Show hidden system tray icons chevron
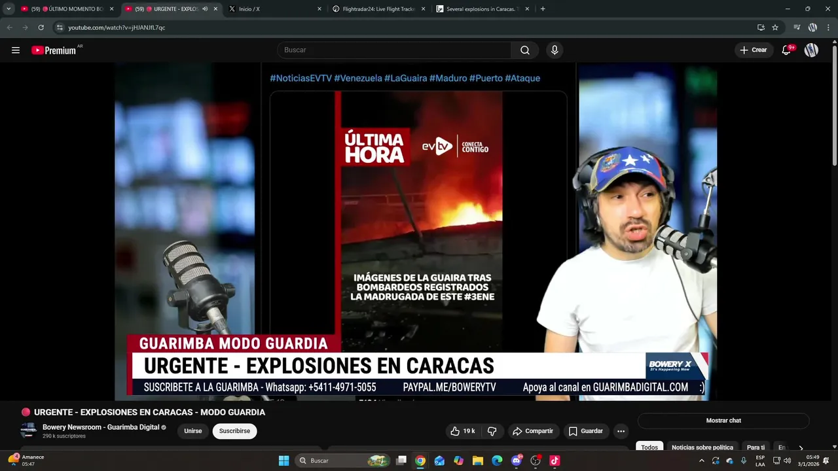838x471 pixels. [x=702, y=461]
